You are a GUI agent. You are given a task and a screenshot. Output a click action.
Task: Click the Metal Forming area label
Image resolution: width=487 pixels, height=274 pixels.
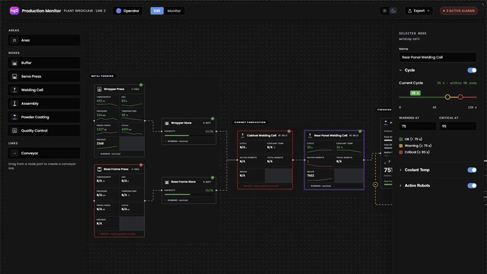coord(102,76)
